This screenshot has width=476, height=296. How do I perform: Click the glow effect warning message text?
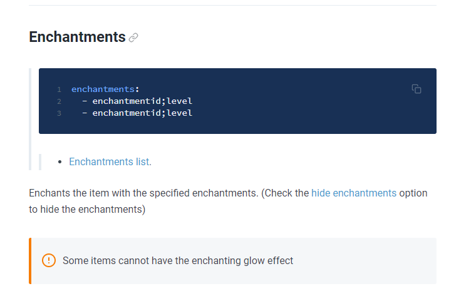[x=178, y=260]
